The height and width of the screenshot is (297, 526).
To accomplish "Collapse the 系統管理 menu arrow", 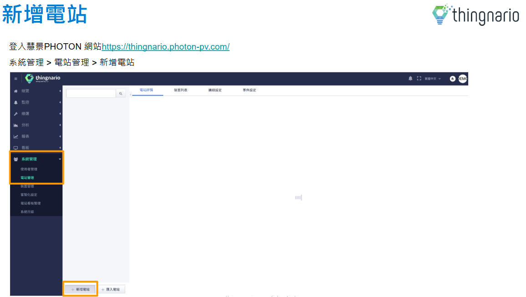I will [60, 159].
